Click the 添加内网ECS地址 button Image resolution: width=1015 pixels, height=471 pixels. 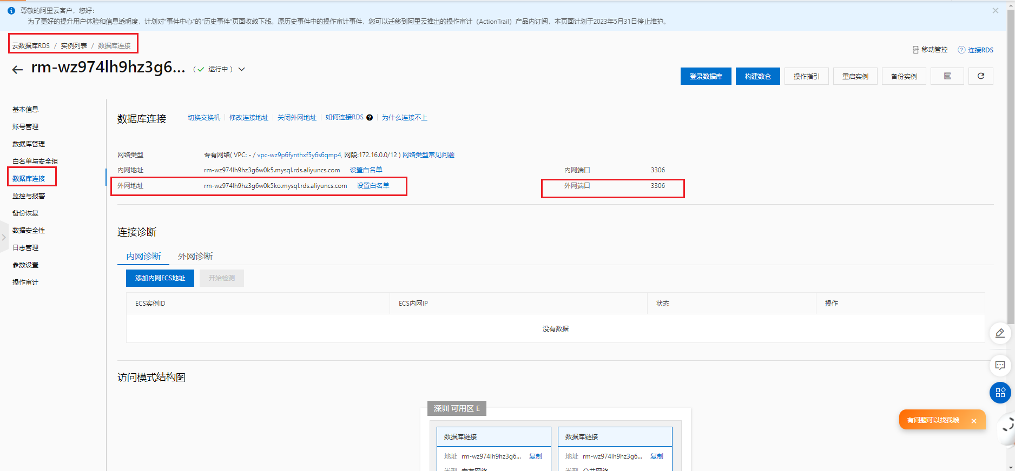coord(160,278)
